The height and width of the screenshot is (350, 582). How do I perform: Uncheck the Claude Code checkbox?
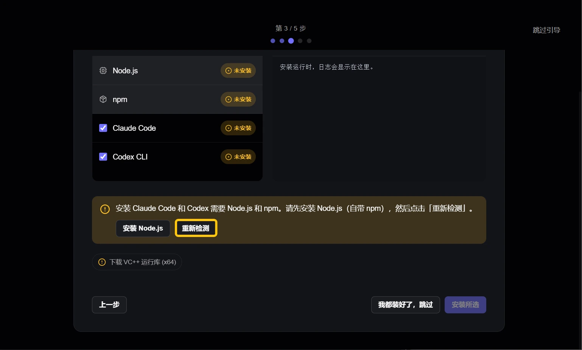[x=103, y=128]
